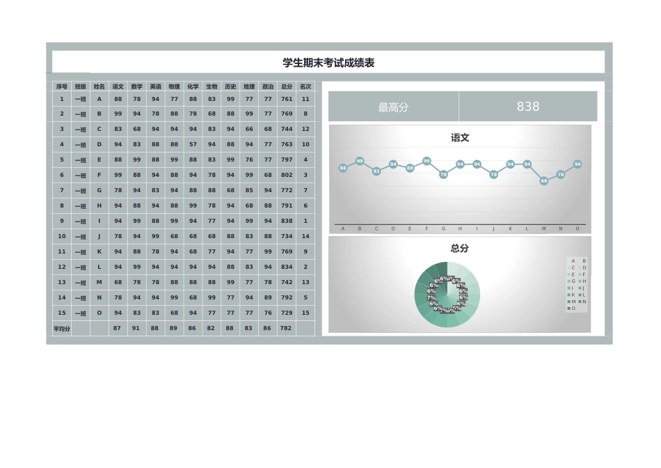This screenshot has height=468, width=661.
Task: Select total score cell 834
Action: pos(287,267)
